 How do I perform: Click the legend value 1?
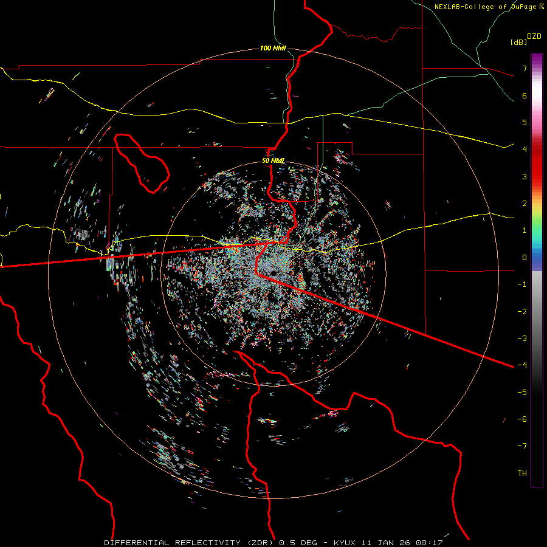point(525,230)
